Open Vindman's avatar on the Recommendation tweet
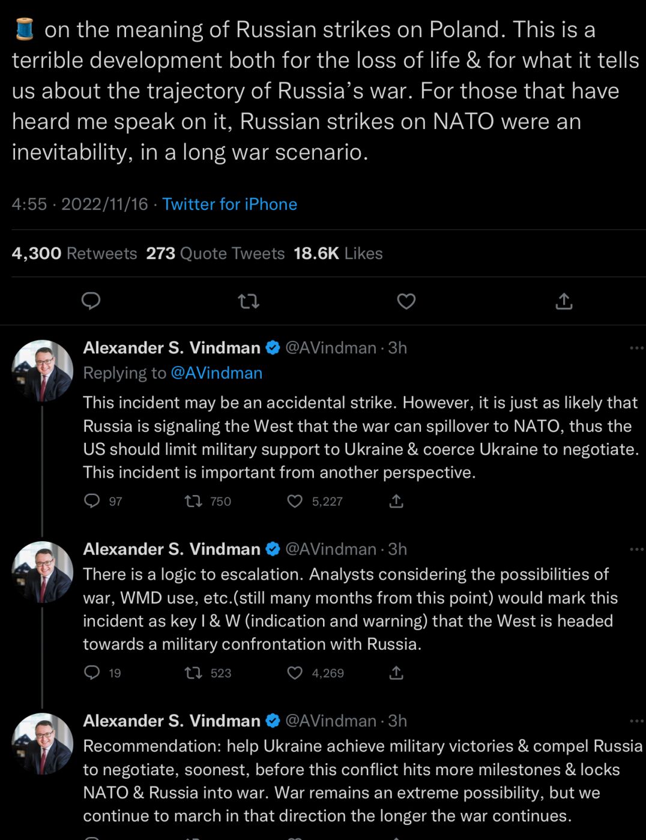Viewport: 646px width, 840px height. click(x=42, y=743)
